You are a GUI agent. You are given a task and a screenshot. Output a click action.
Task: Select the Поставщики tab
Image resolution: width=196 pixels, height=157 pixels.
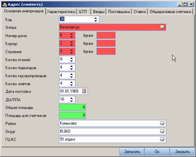click(x=119, y=12)
